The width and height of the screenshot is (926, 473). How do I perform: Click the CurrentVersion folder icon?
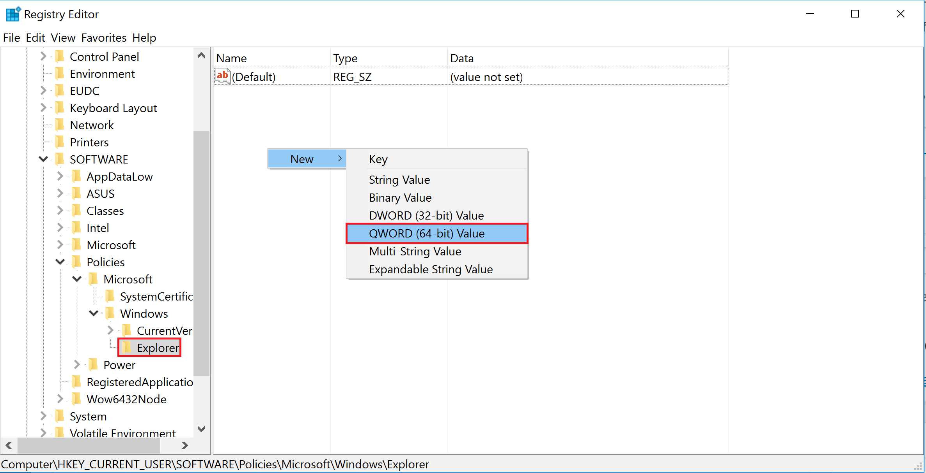[127, 331]
